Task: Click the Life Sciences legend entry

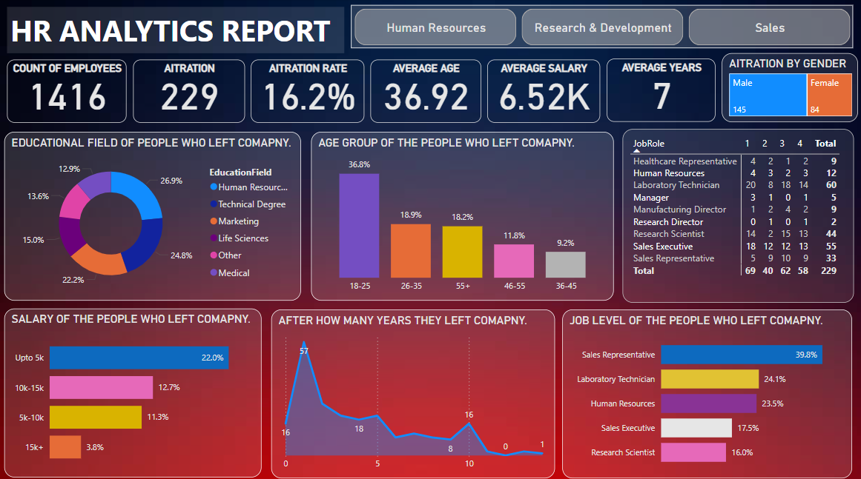Action: pos(243,238)
